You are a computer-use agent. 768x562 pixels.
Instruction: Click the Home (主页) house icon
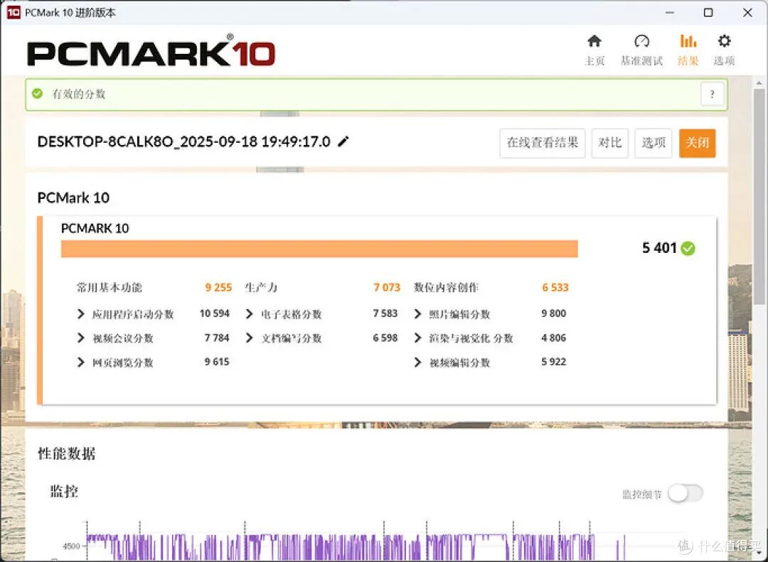(x=594, y=41)
